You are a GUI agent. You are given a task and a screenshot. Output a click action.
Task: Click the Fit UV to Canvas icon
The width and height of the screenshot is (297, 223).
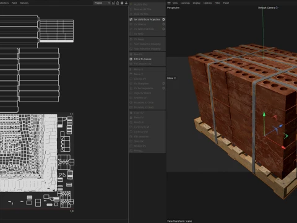coord(131,59)
